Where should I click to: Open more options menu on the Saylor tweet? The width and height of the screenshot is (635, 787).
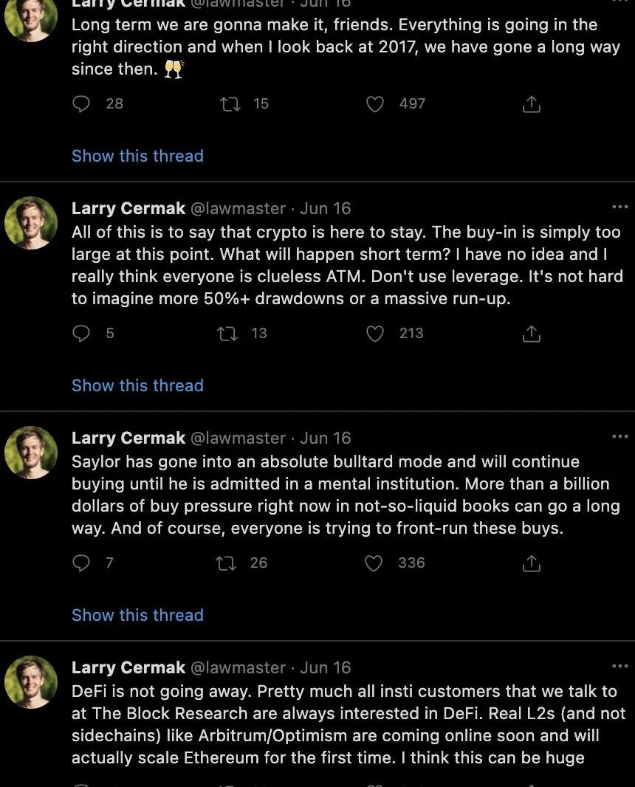click(619, 437)
